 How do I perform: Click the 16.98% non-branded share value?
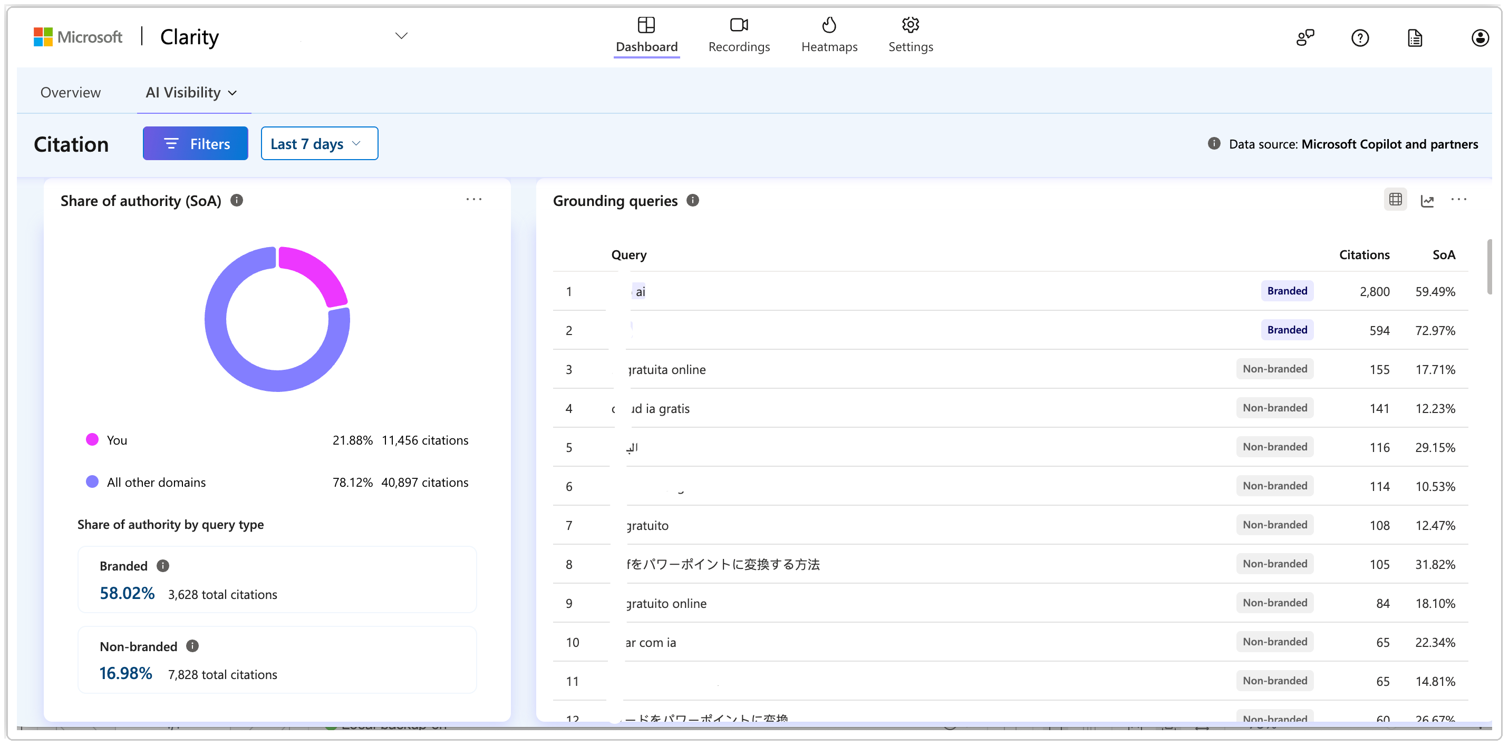coord(126,673)
